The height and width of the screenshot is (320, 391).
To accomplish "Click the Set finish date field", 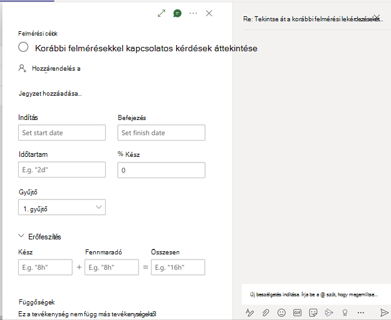I will (161, 132).
